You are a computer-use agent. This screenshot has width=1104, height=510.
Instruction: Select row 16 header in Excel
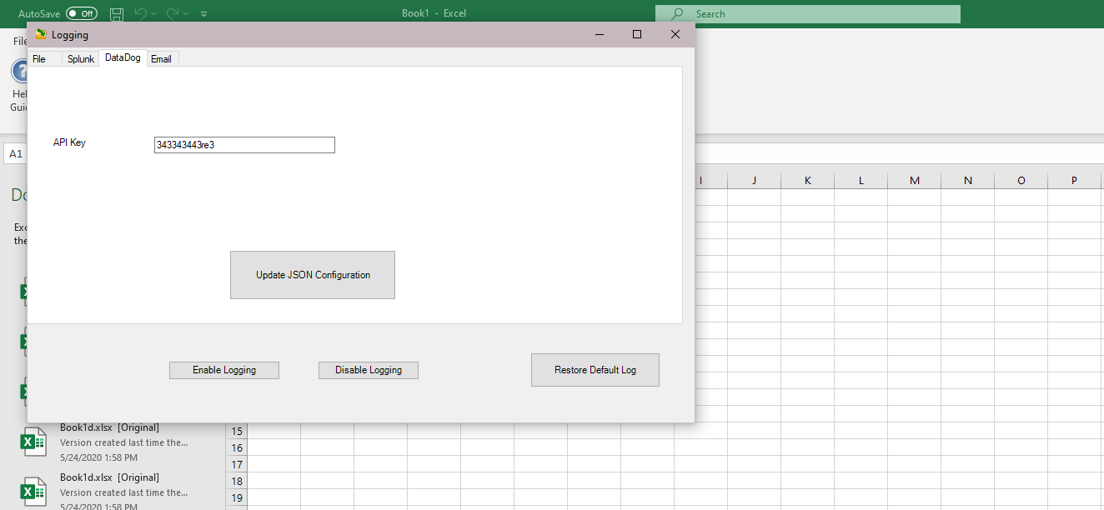(x=237, y=447)
